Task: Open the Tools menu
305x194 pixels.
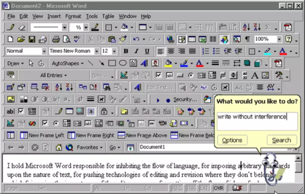Action: tap(92, 16)
